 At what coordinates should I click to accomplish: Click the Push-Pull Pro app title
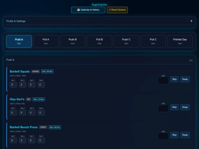point(99,5)
